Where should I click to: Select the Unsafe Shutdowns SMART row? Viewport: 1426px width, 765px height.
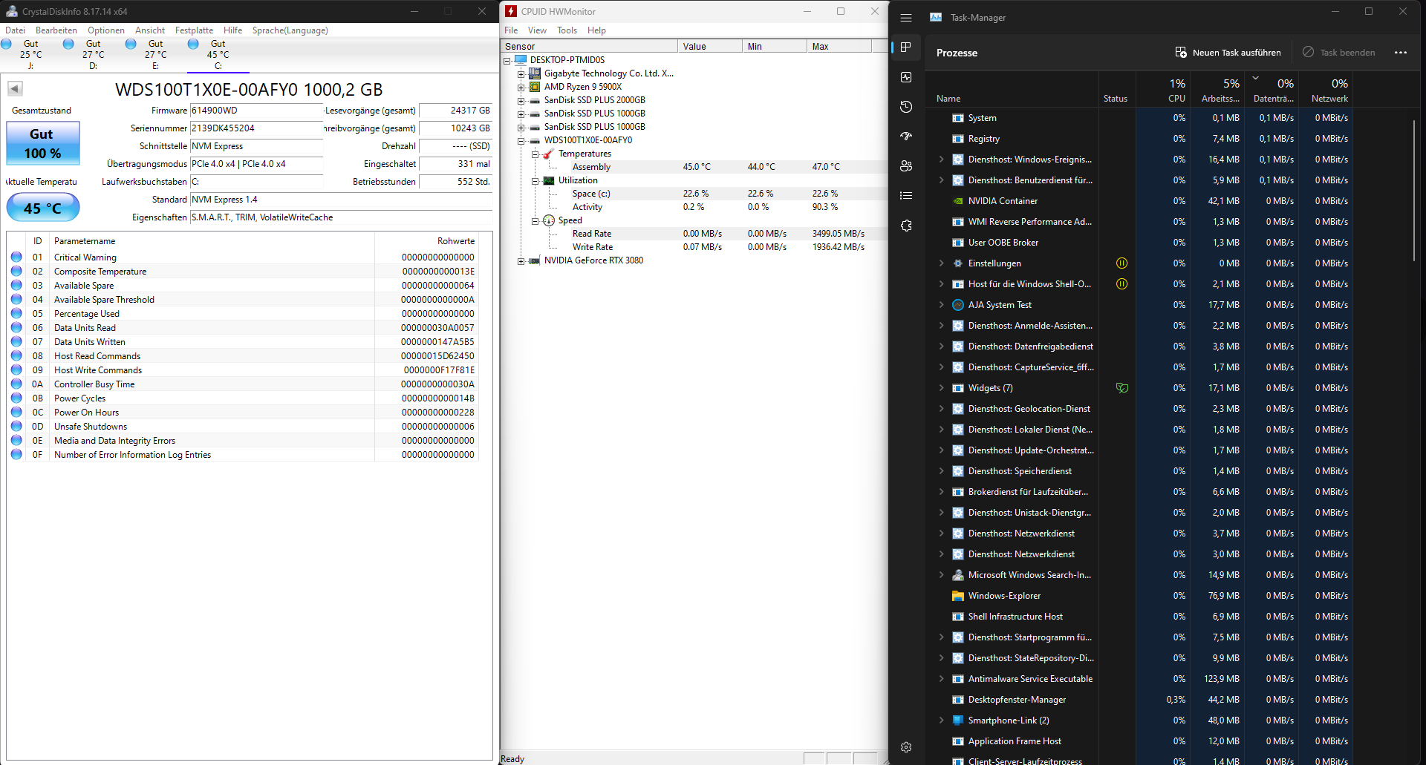point(243,427)
